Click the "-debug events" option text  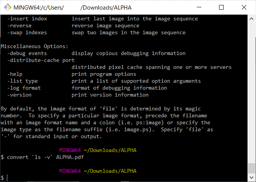tap(27, 53)
